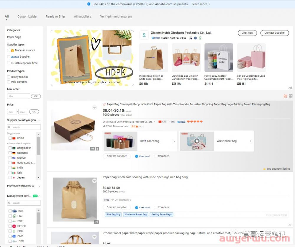Collapse the Supplier country/region section
The height and width of the screenshot is (247, 295).
tap(39, 120)
